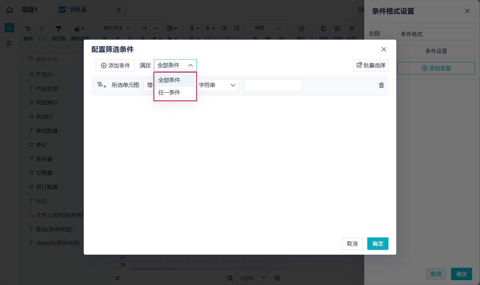Click increase indent icon
The height and width of the screenshot is (285, 480).
(x=236, y=28)
